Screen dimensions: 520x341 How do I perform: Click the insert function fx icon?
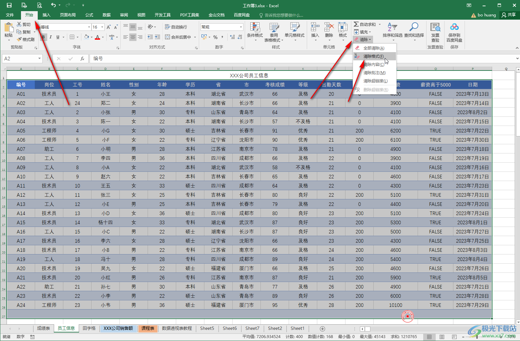pyautogui.click(x=82, y=59)
